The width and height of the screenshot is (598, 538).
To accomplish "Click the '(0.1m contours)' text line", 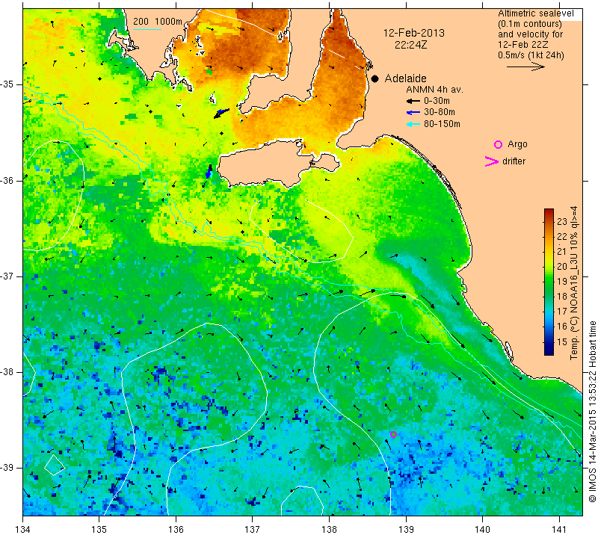I will [530, 24].
